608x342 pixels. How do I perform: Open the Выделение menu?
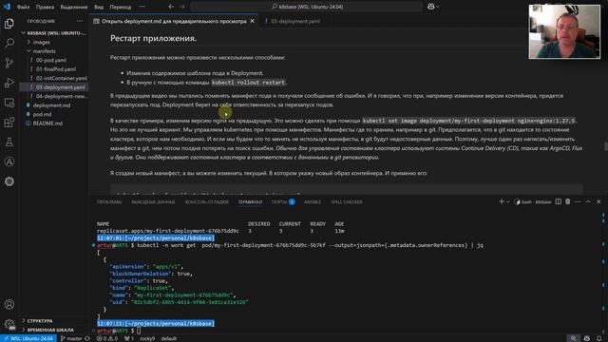click(74, 7)
